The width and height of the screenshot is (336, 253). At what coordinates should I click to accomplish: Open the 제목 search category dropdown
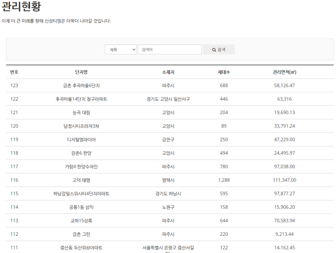121,50
